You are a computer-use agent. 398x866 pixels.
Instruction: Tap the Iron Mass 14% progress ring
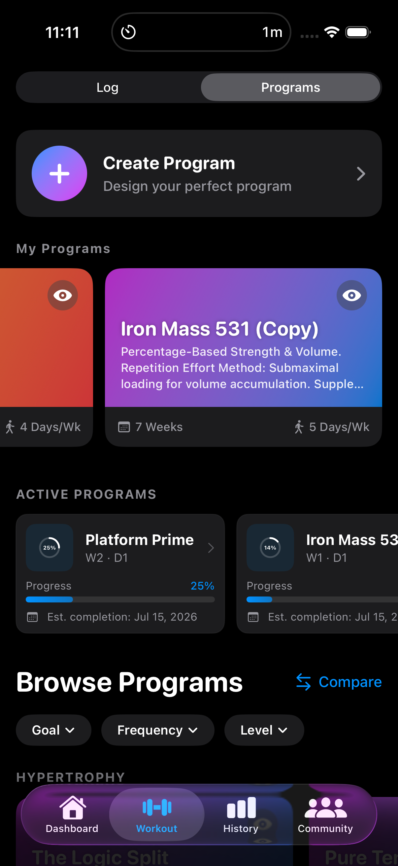pyautogui.click(x=270, y=548)
